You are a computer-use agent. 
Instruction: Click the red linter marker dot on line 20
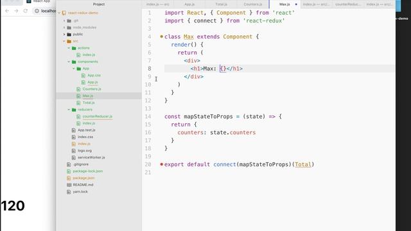click(x=161, y=164)
